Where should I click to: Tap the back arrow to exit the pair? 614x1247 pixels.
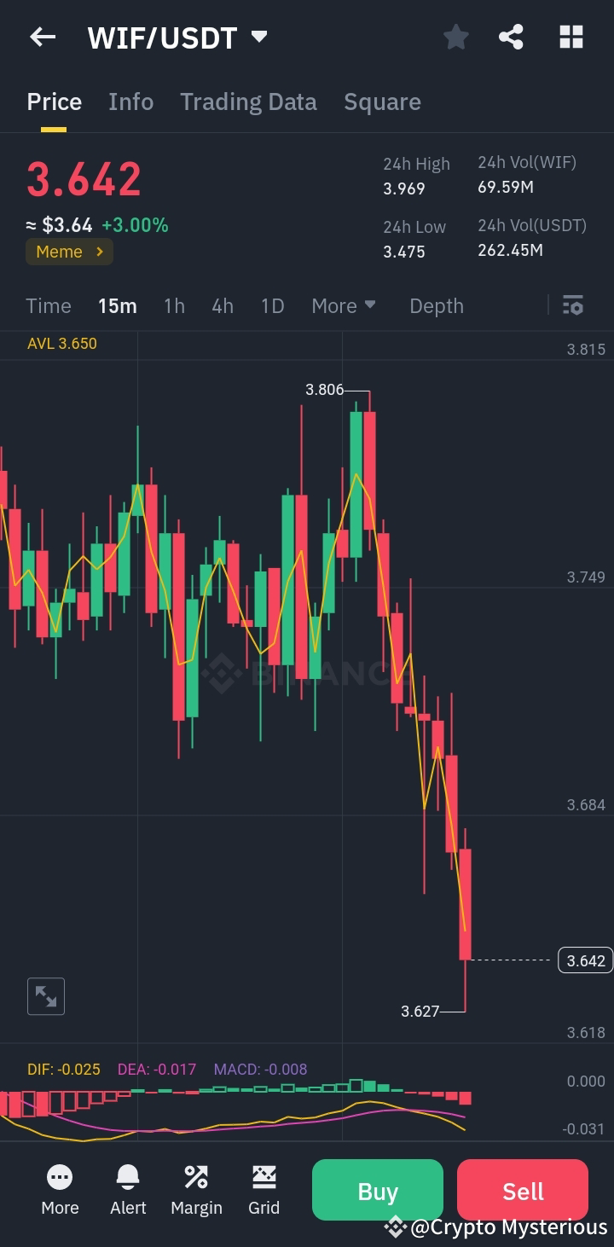point(42,37)
